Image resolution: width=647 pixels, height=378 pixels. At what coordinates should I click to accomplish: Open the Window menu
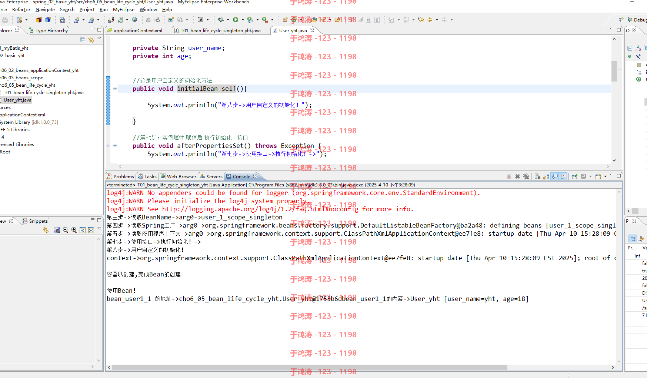tap(148, 10)
